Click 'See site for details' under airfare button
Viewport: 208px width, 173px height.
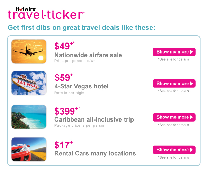pos(173,59)
